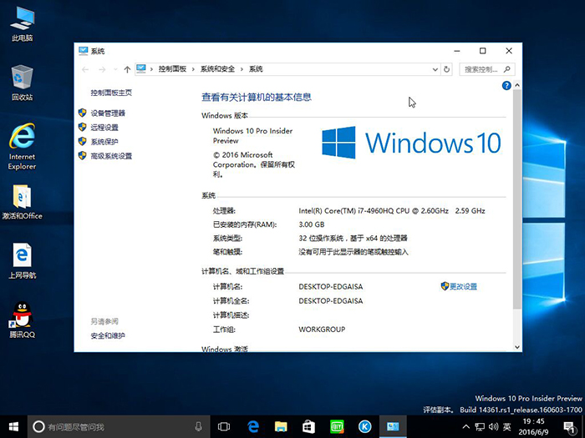Expand the chevron after 控制面板 breadcrumb
The width and height of the screenshot is (585, 438).
[x=193, y=69]
